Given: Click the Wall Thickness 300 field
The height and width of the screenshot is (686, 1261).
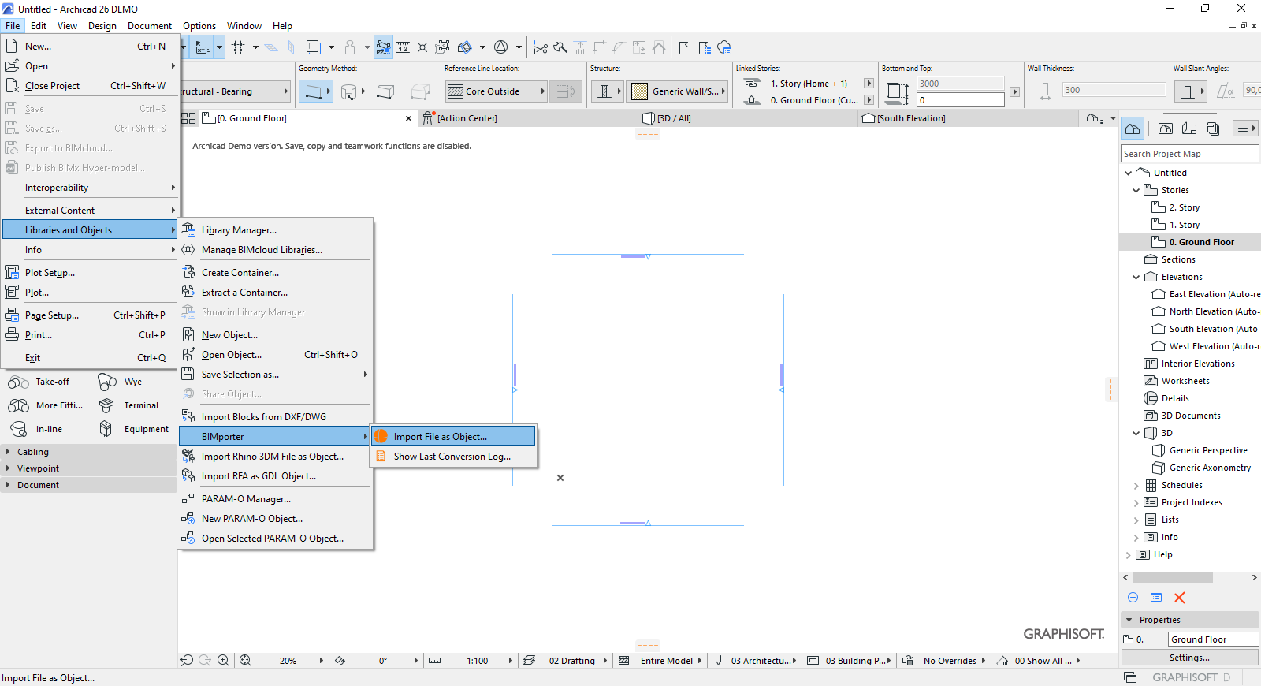Looking at the screenshot, I should point(1114,90).
